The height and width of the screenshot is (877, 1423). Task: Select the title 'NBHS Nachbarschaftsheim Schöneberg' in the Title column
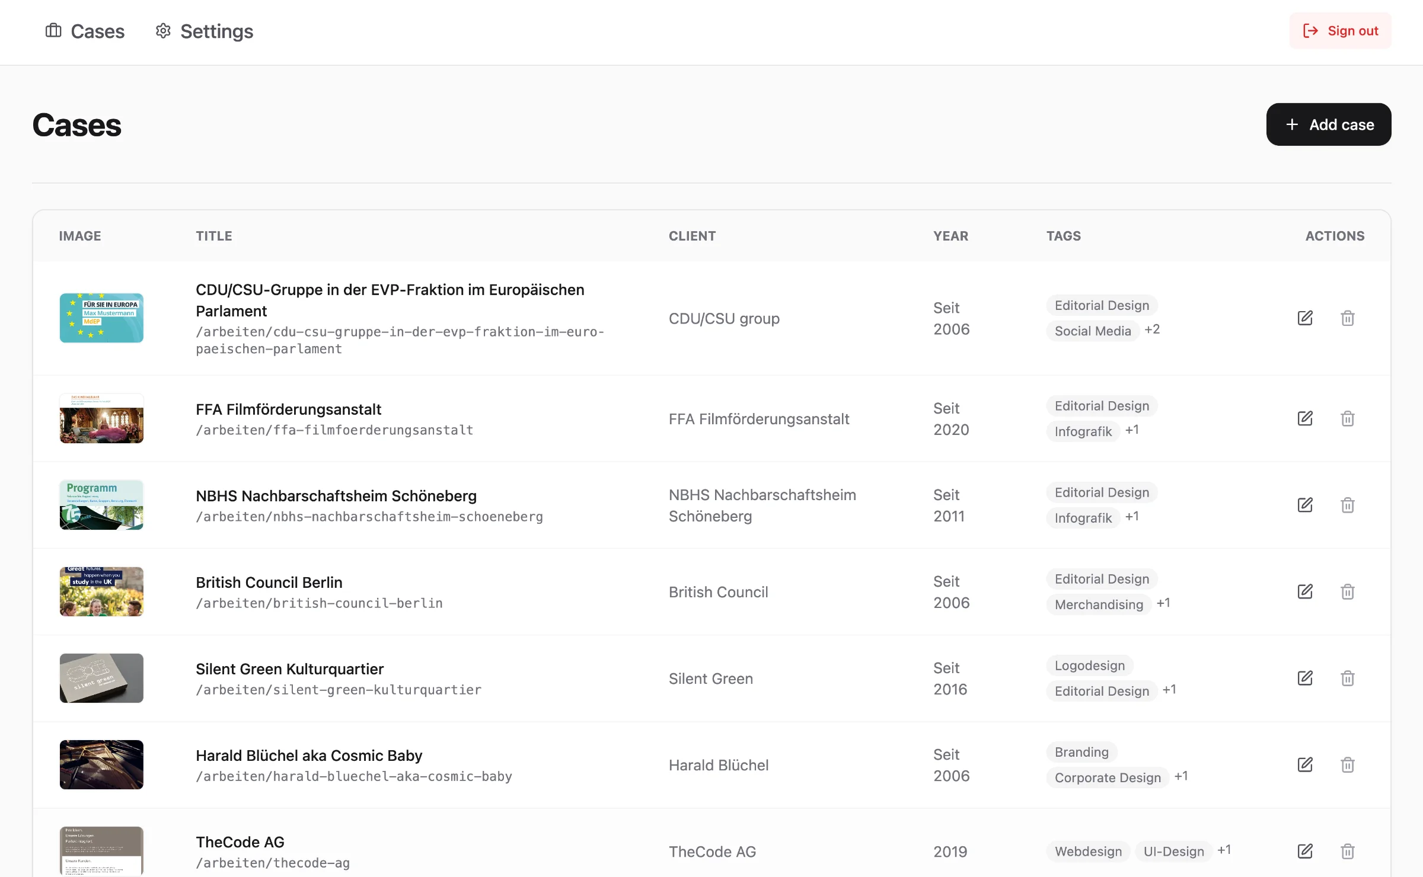pyautogui.click(x=336, y=496)
